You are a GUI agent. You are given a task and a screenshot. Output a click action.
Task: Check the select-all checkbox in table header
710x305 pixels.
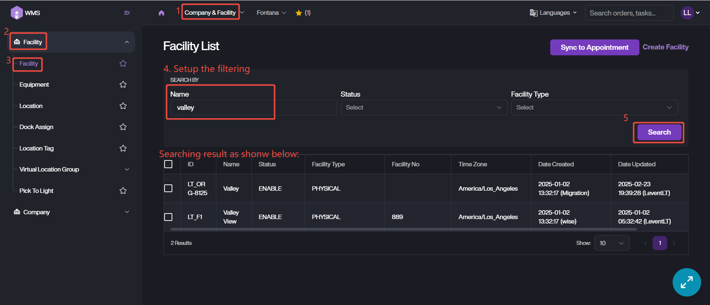click(x=168, y=164)
